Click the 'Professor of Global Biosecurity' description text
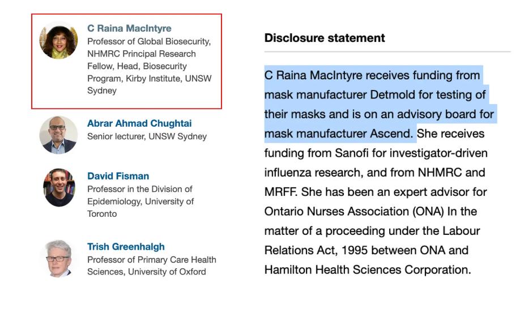This screenshot has height=313, width=520. pos(148,41)
